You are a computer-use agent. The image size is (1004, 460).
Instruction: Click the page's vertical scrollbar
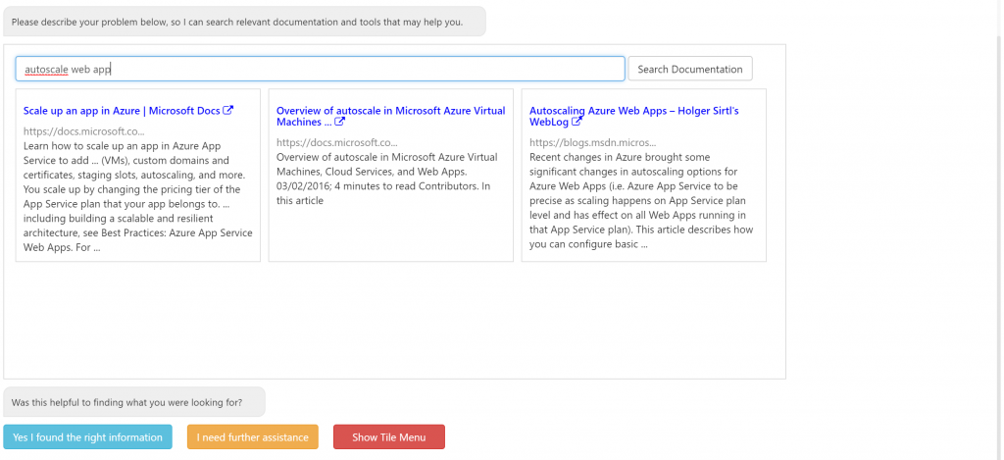pyautogui.click(x=998, y=196)
